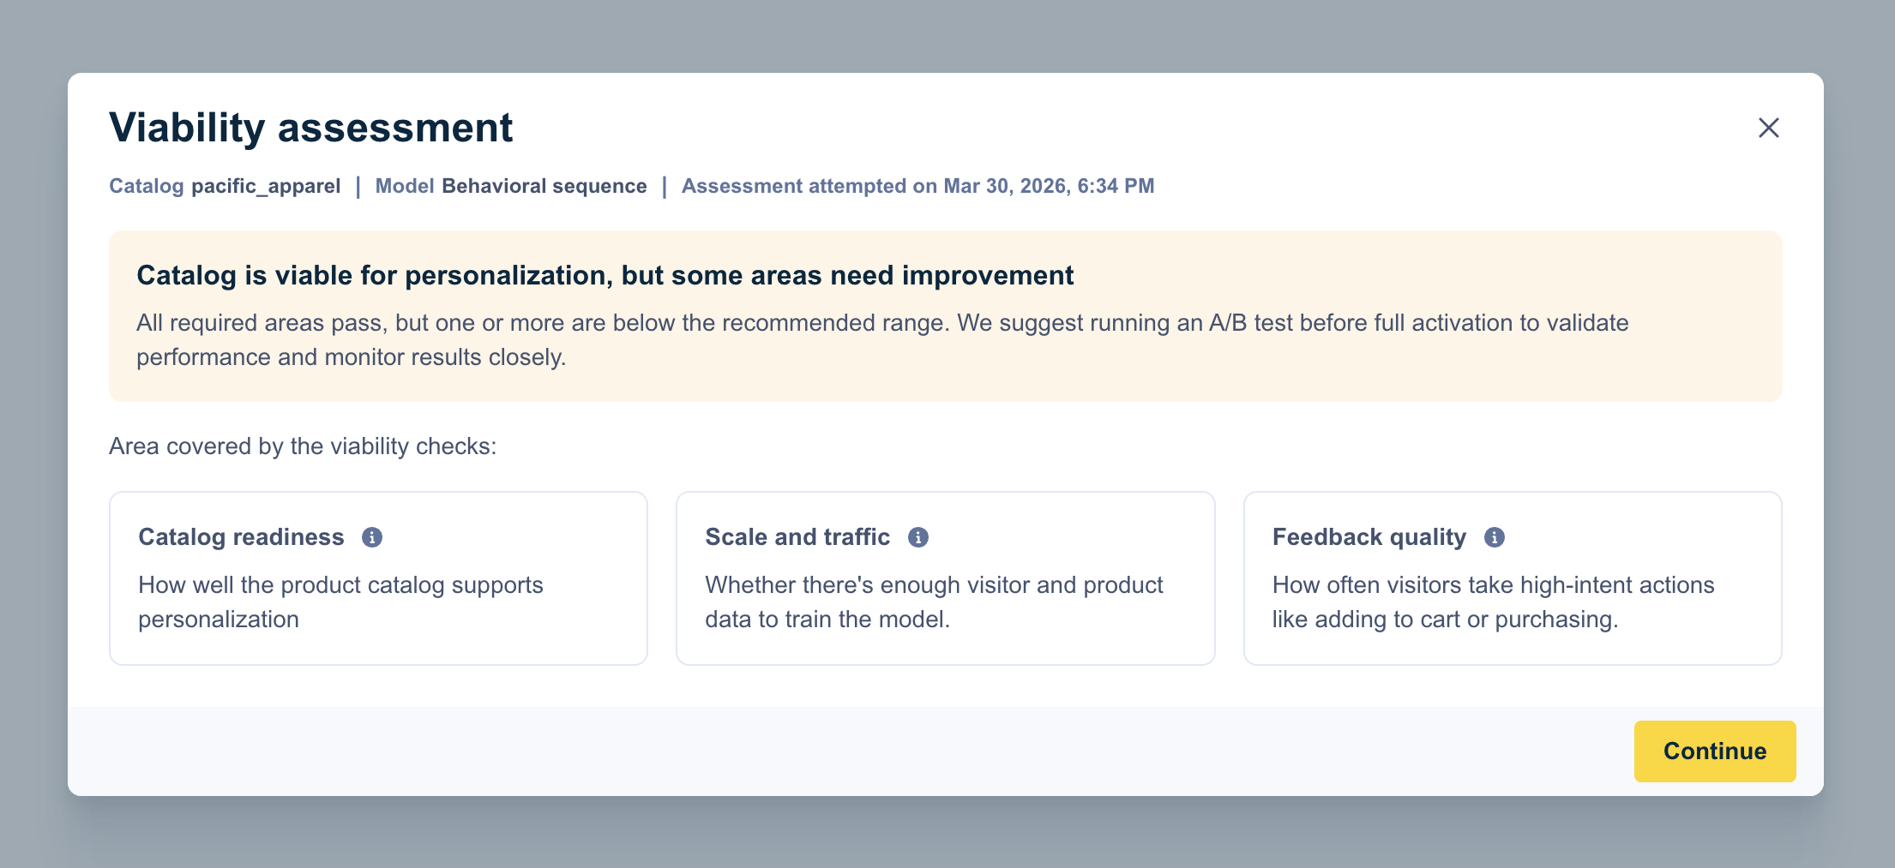Click the Model label in the header
The image size is (1895, 868).
coord(404,186)
